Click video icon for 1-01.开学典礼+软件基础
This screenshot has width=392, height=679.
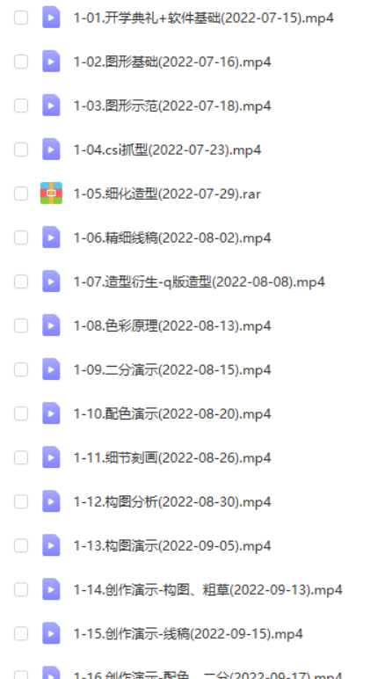51,18
